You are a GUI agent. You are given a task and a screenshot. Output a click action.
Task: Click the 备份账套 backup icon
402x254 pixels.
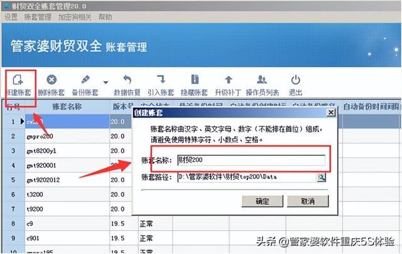pyautogui.click(x=85, y=80)
